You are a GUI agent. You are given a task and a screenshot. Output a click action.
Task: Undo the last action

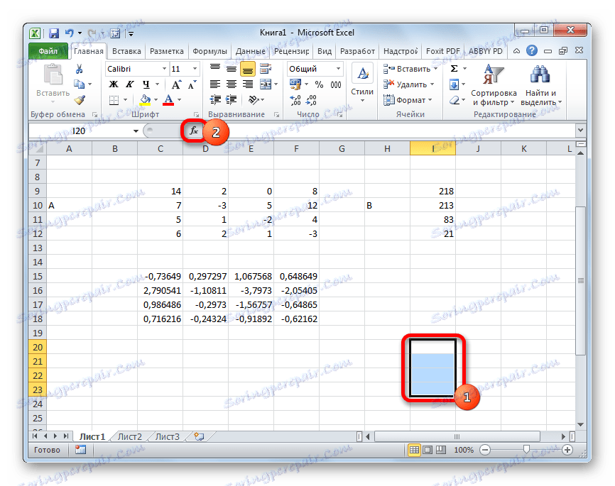coord(70,33)
